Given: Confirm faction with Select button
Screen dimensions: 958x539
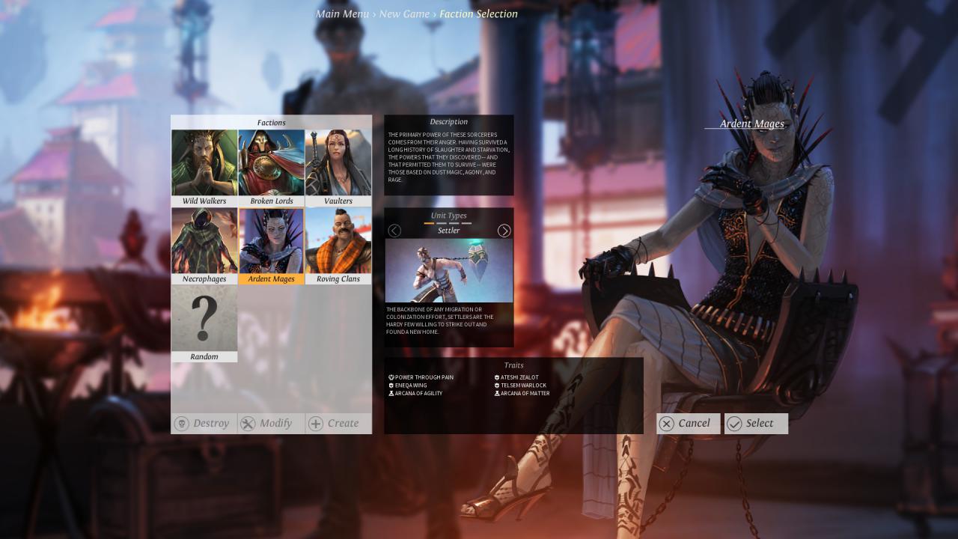Looking at the screenshot, I should (754, 424).
